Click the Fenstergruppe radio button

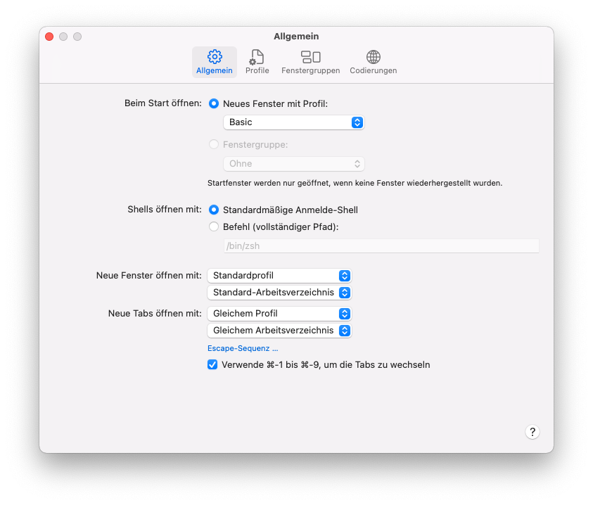pos(214,144)
